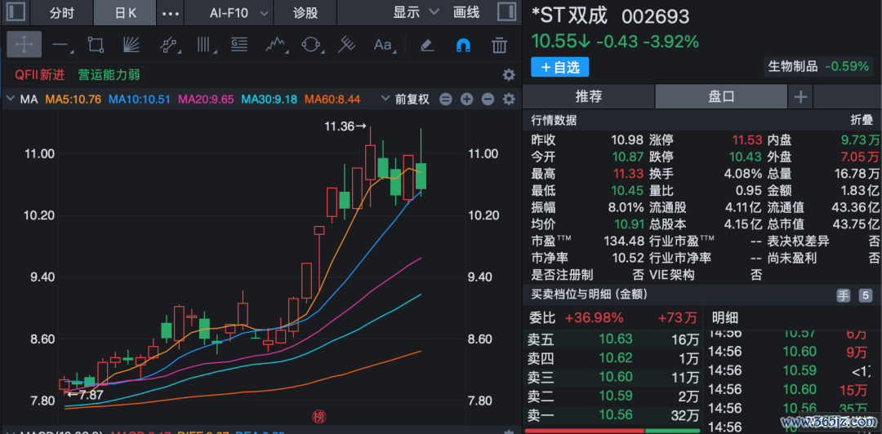Switch to the 分时 chart tab
Screen dimensions: 882x434
[x=62, y=13]
